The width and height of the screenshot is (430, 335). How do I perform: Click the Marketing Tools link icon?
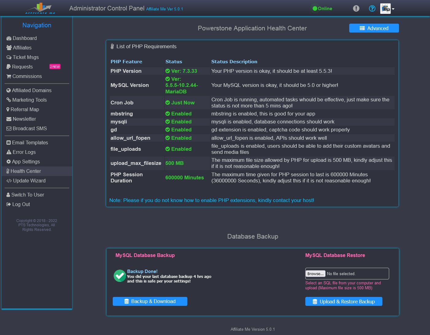coord(9,100)
